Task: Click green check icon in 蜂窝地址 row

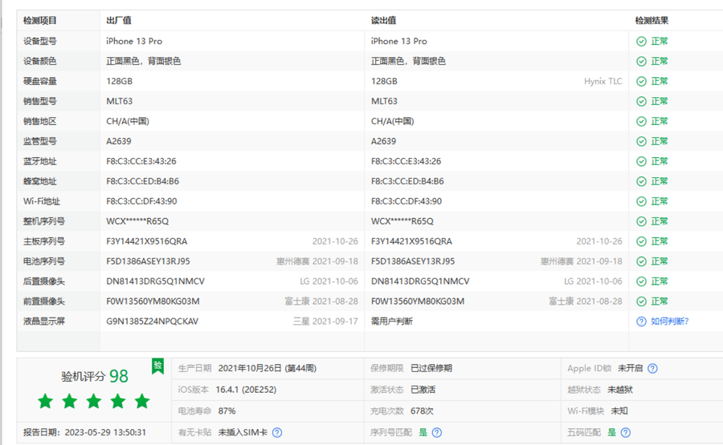Action: (x=641, y=181)
